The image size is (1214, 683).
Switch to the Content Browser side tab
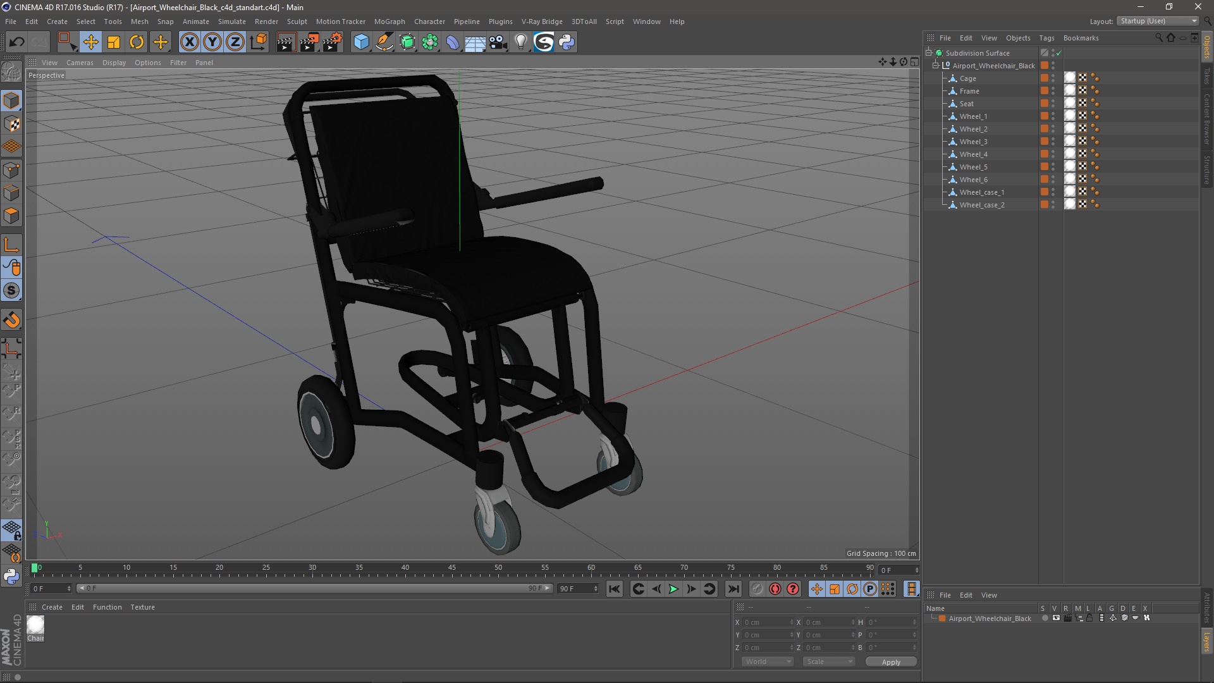(x=1207, y=118)
